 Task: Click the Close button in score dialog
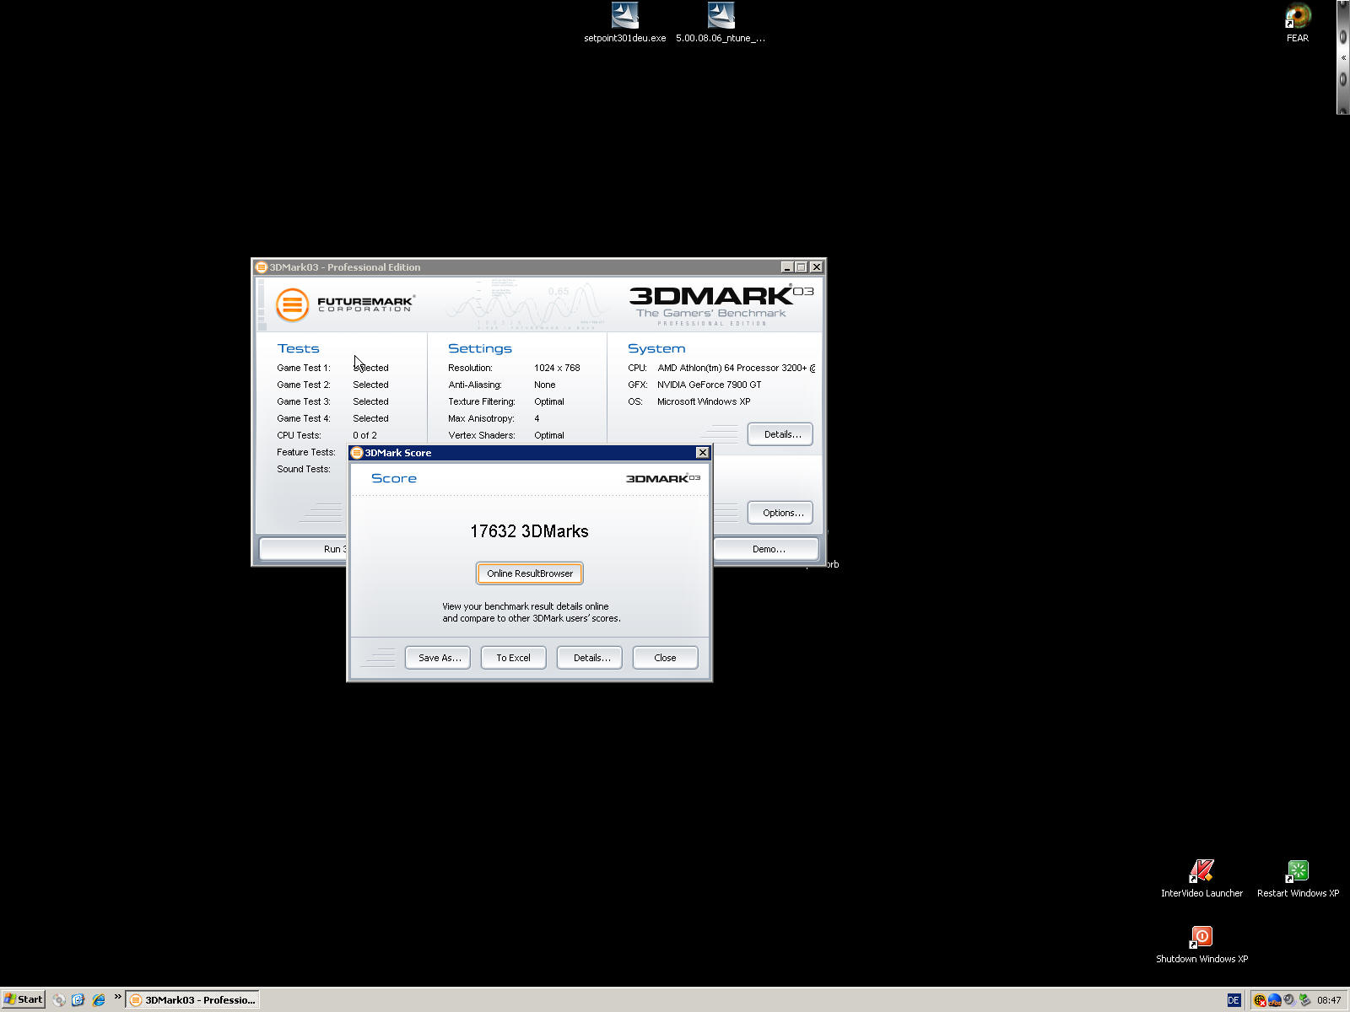click(665, 658)
